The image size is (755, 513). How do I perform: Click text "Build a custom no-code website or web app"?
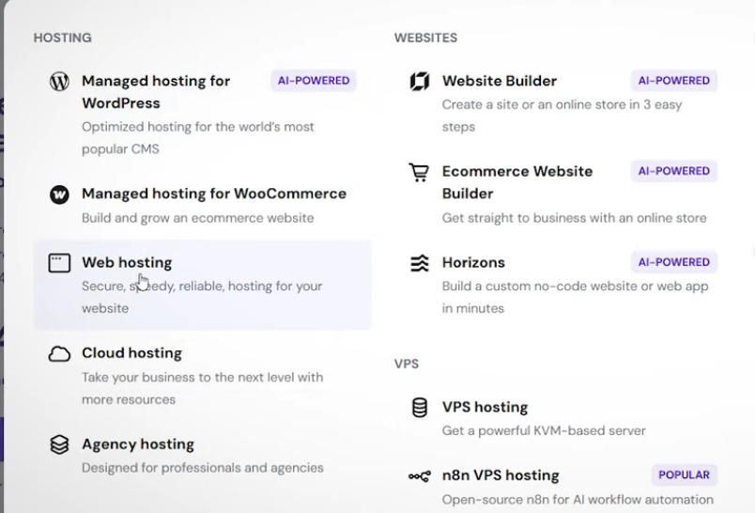pyautogui.click(x=575, y=287)
